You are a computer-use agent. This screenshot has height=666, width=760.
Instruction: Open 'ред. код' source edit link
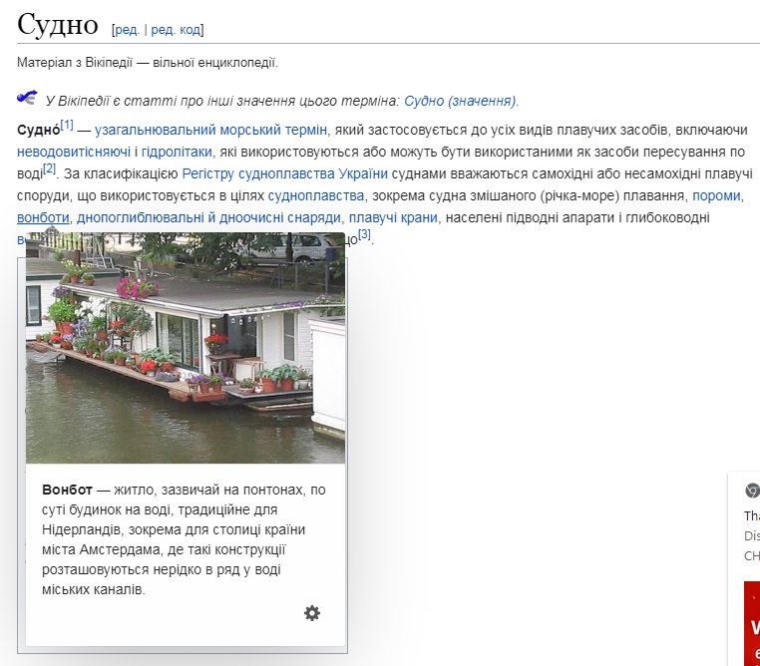point(176,30)
